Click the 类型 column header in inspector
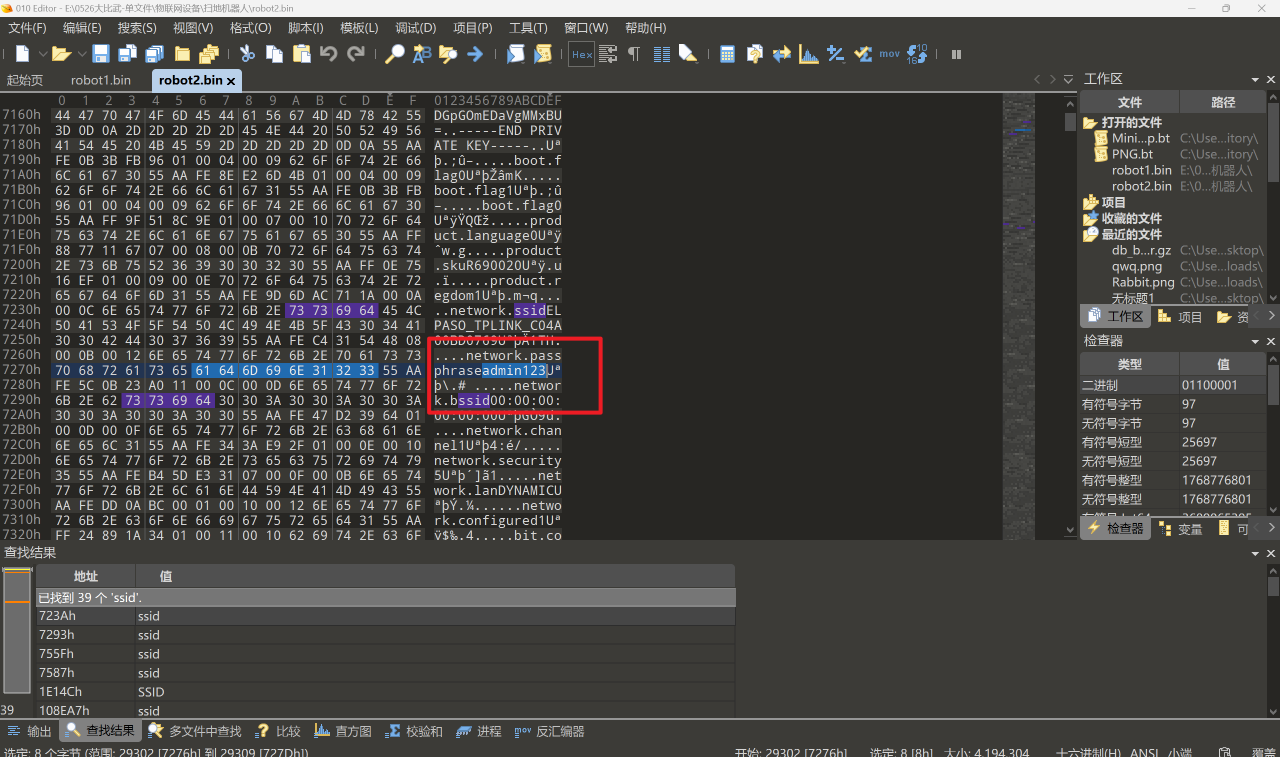 click(1129, 364)
